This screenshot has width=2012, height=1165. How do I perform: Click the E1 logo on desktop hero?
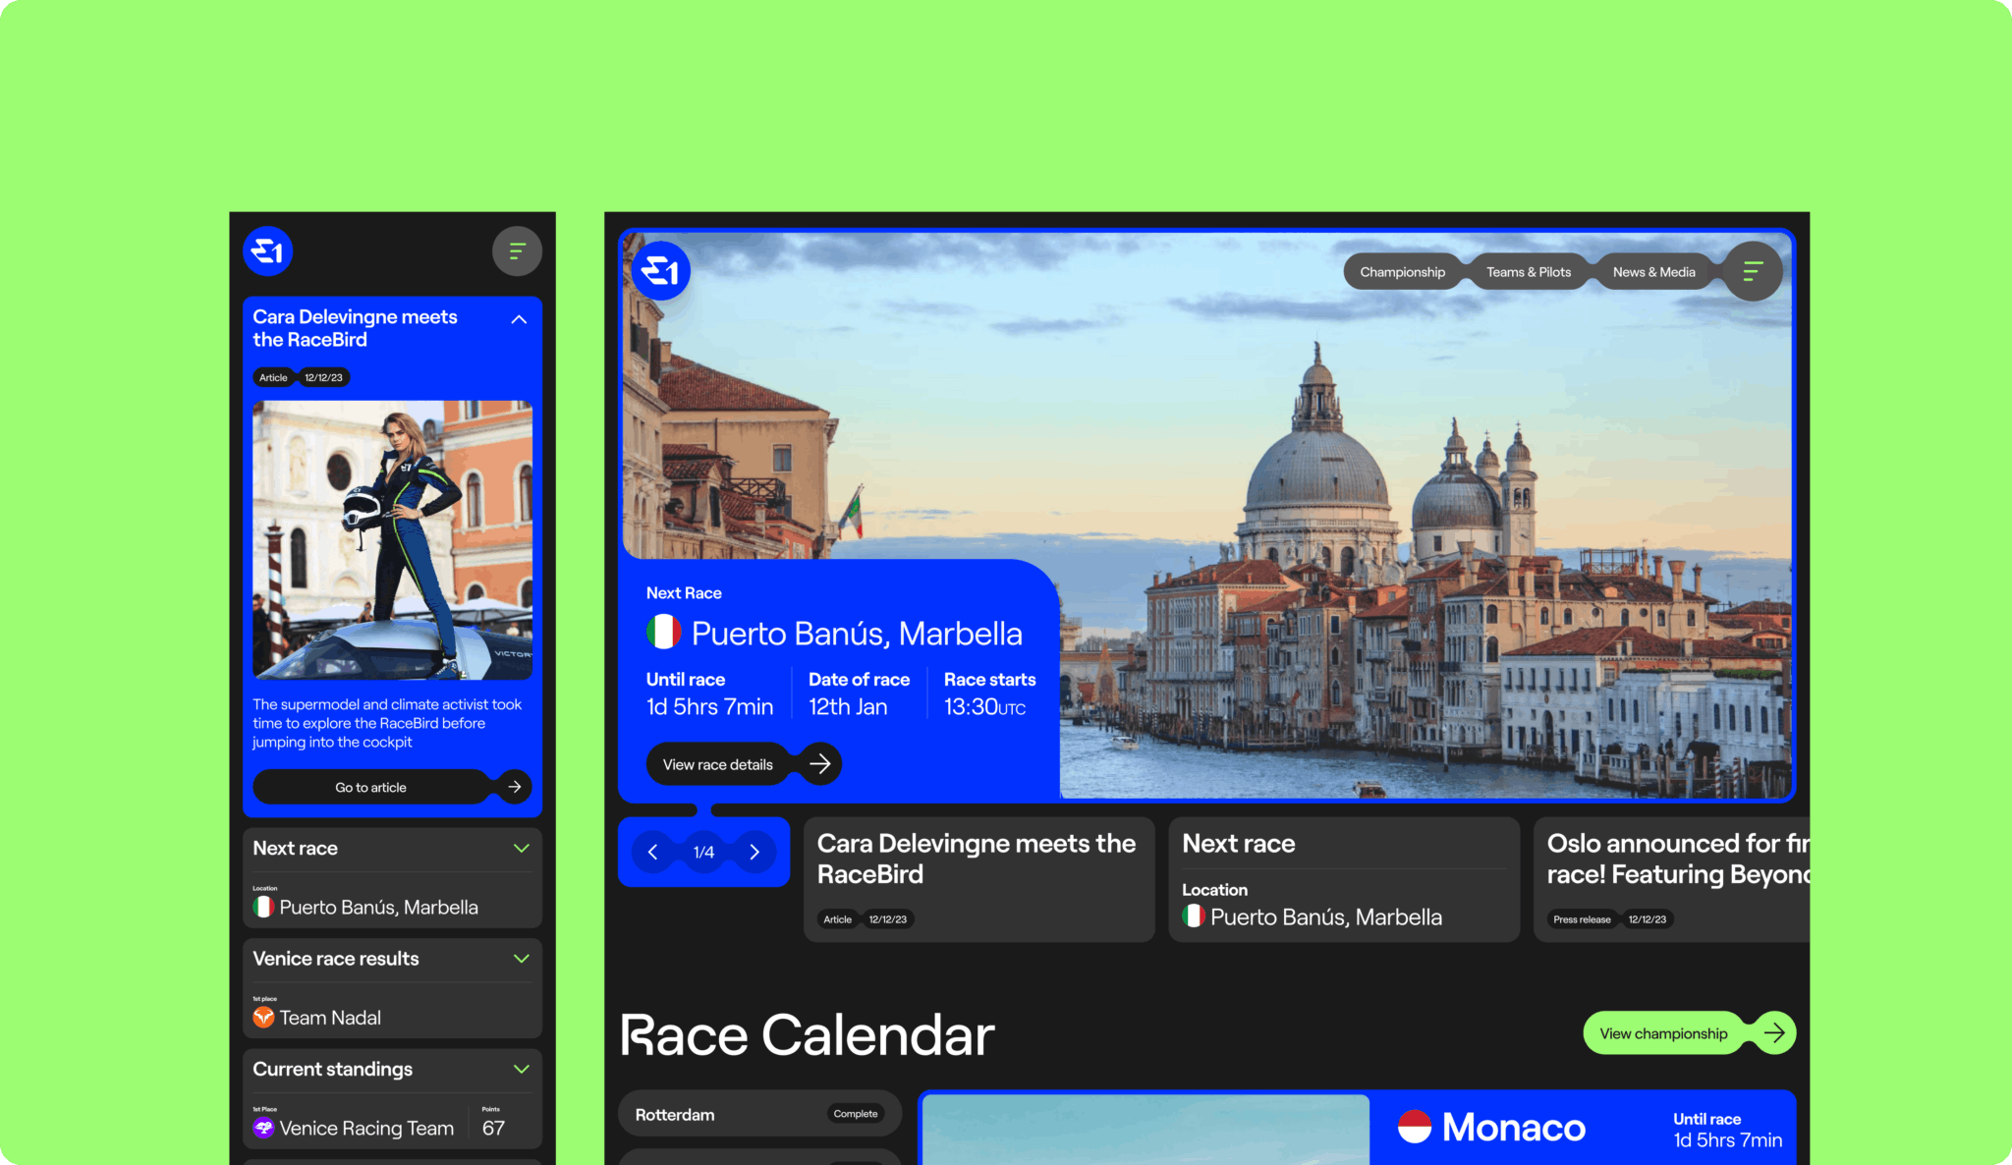click(x=661, y=271)
